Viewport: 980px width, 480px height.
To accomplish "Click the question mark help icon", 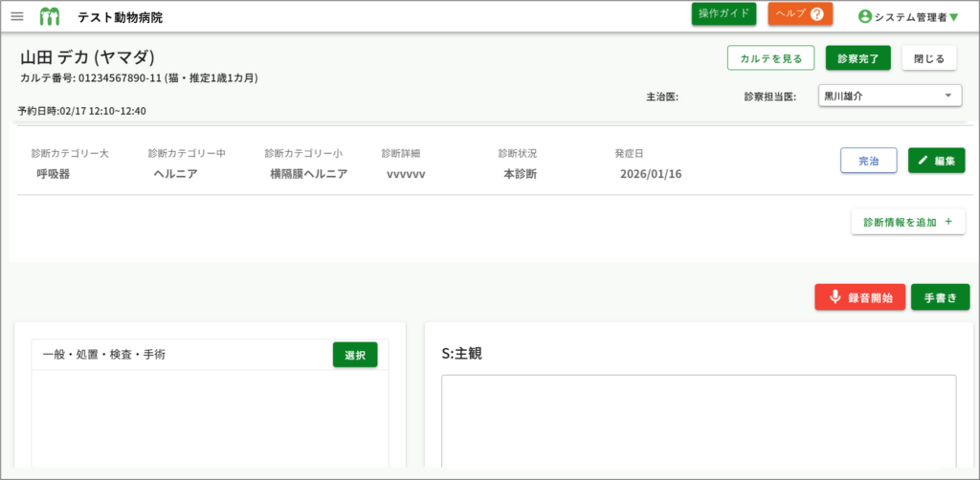I will click(x=816, y=14).
